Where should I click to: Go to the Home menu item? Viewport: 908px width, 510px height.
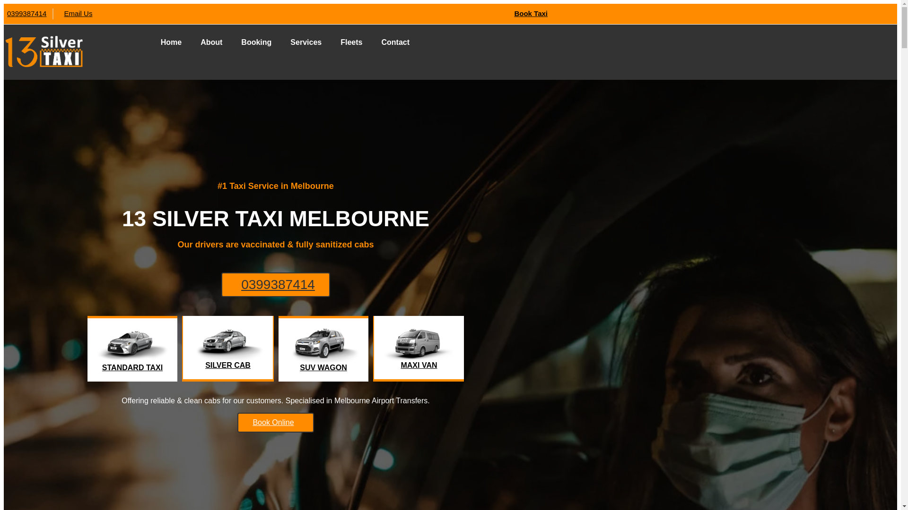point(171,42)
